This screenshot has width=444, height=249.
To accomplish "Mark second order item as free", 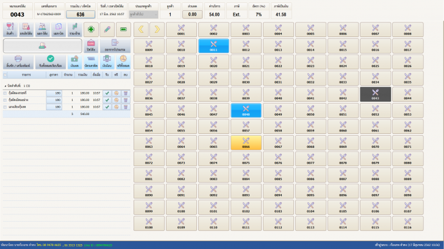I will 116,100.
